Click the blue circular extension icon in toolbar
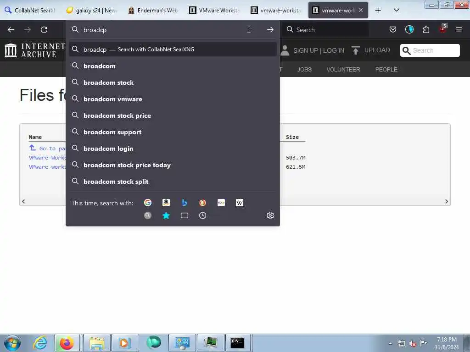Screen dimensions: 470x352 409,29
